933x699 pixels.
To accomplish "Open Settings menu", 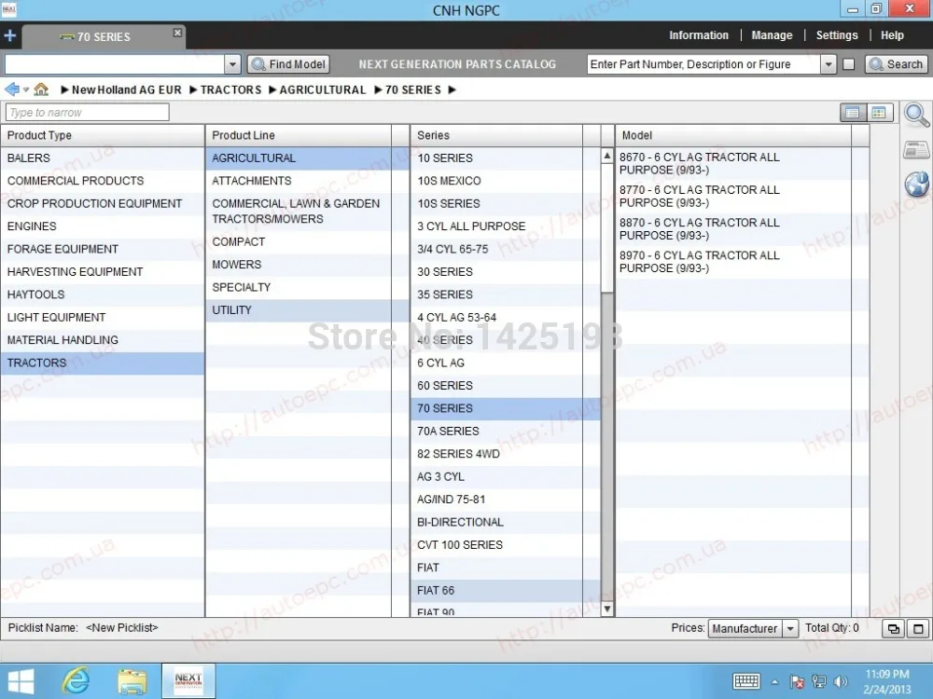I will click(x=837, y=35).
